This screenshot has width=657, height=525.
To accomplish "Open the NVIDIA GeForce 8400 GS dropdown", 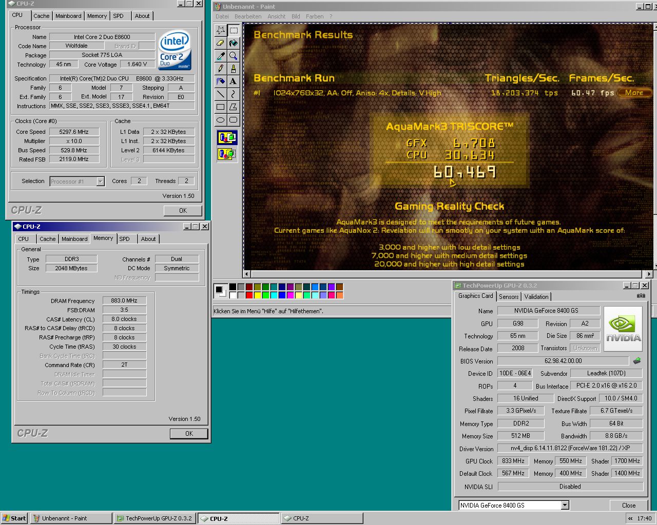I will (x=565, y=506).
